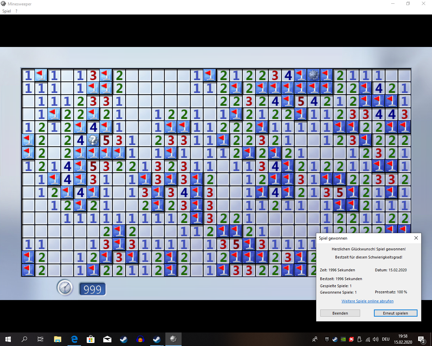The width and height of the screenshot is (432, 346).
Task: Open Task View on the taskbar
Action: (40, 339)
